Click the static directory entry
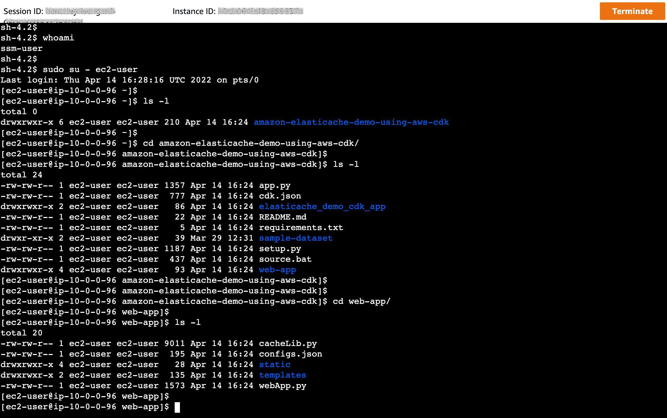Viewport: 667px width, 418px height. click(275, 364)
